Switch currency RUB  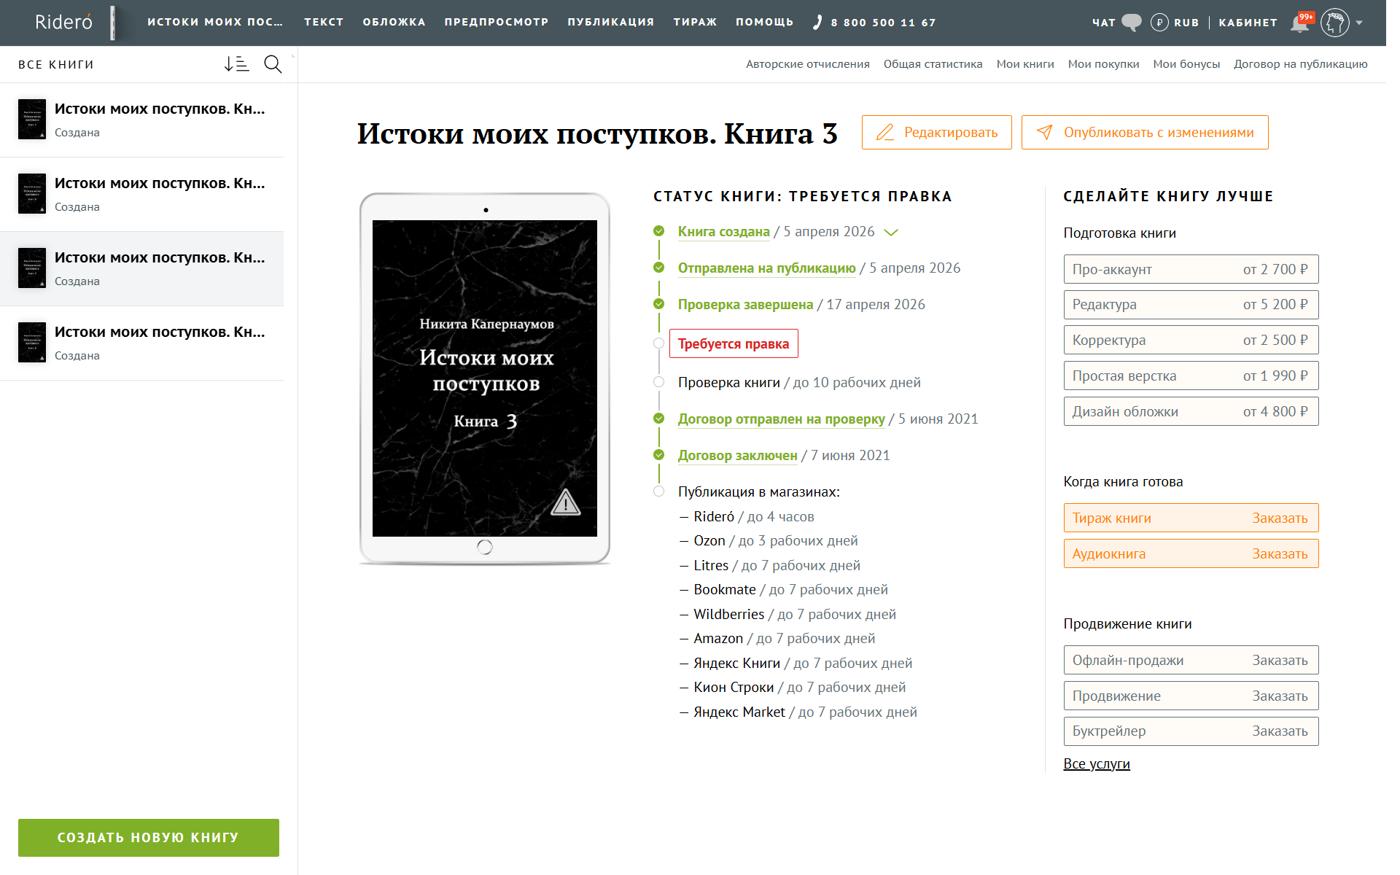1186,23
